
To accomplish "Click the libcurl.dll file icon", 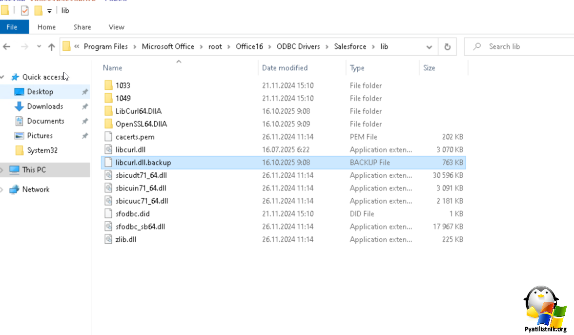I will coord(108,149).
